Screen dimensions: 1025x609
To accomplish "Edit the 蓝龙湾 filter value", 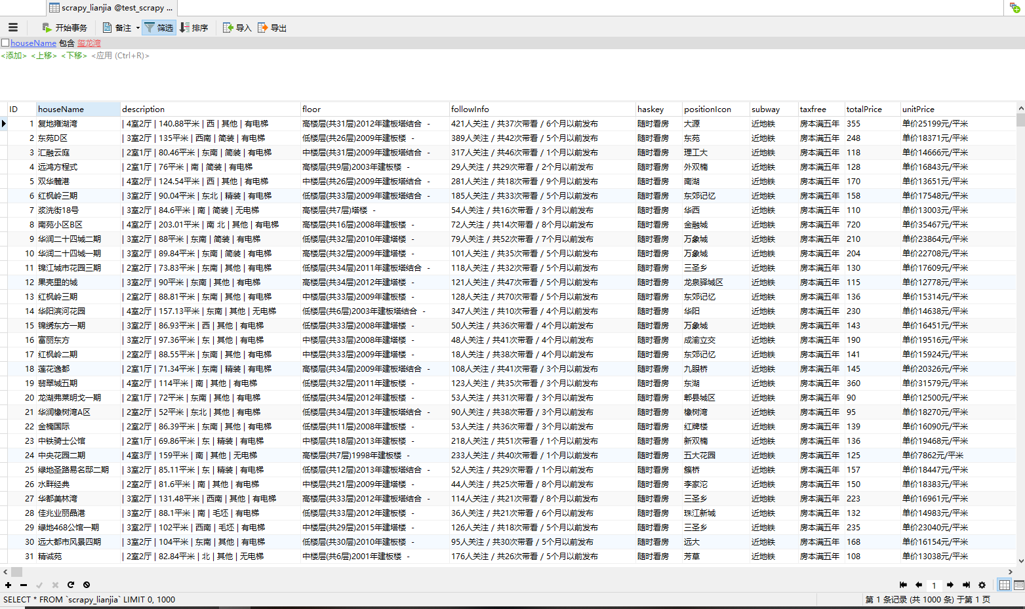I will click(x=89, y=43).
